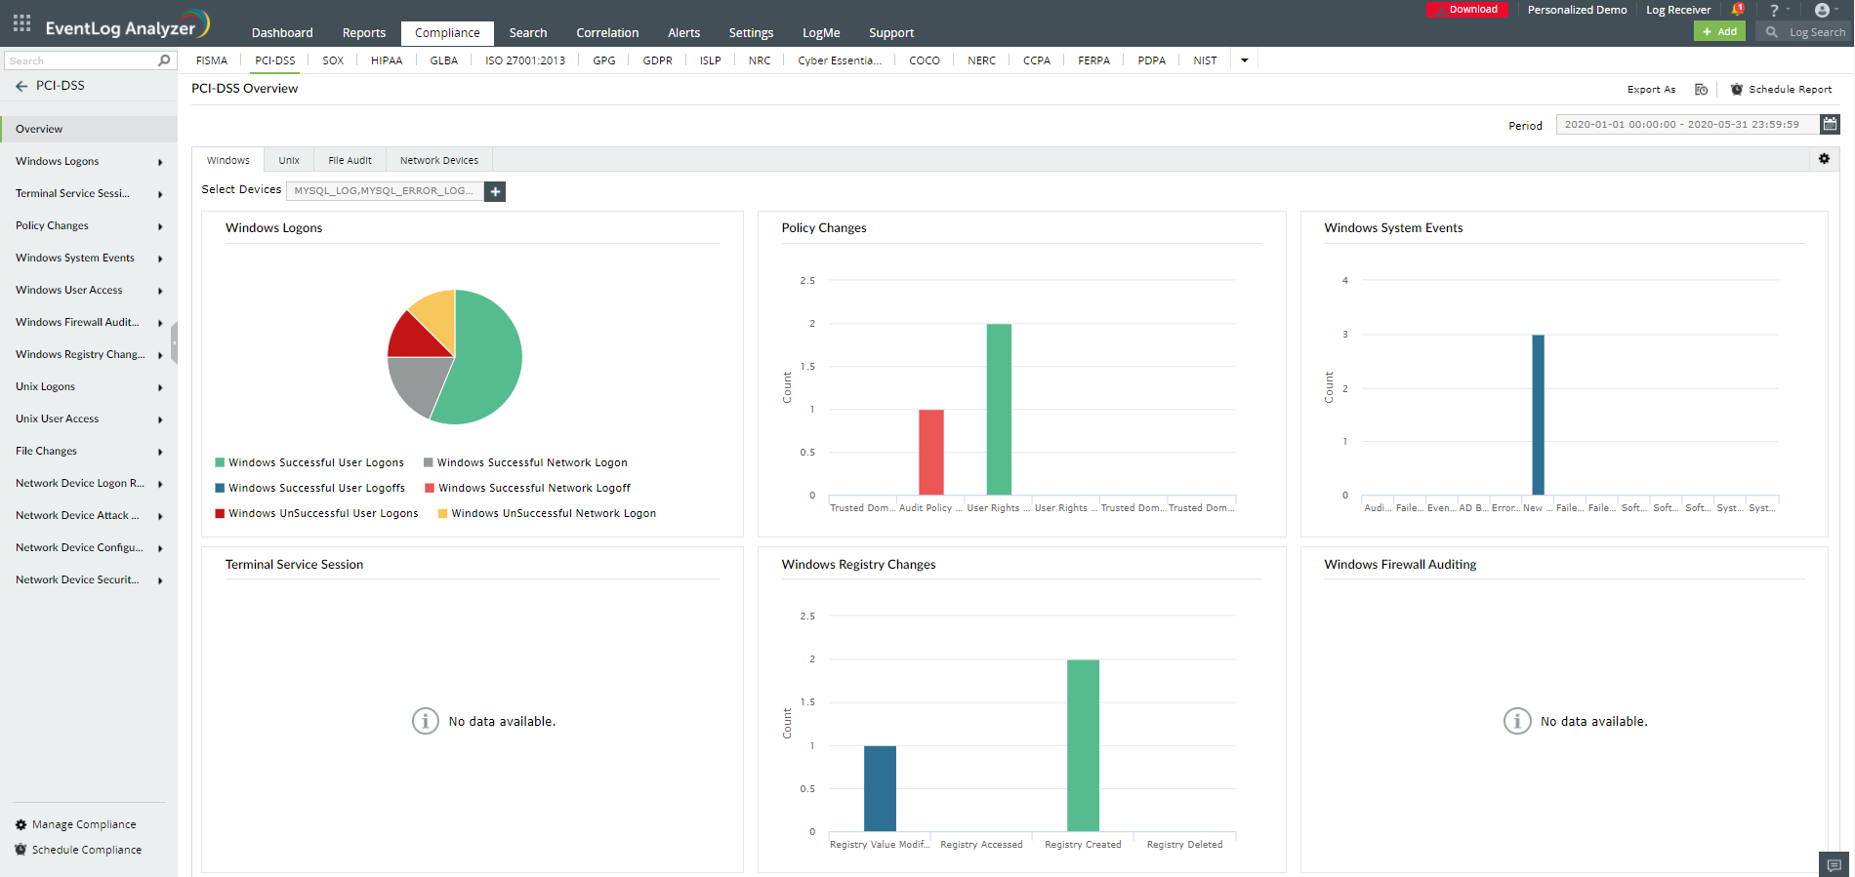Click the plus icon to add devices

tap(495, 191)
